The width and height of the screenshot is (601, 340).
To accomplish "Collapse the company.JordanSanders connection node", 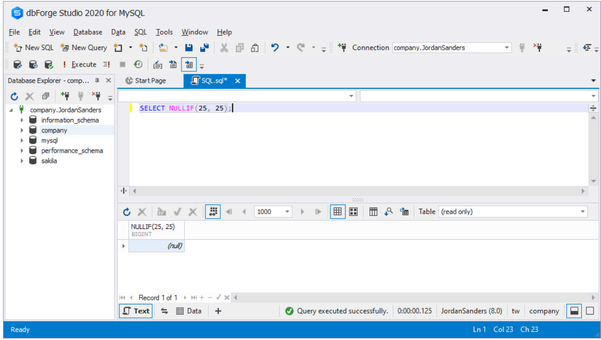I will click(11, 110).
